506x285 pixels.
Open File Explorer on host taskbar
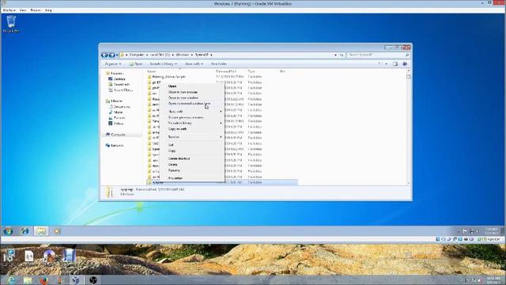pos(28,280)
